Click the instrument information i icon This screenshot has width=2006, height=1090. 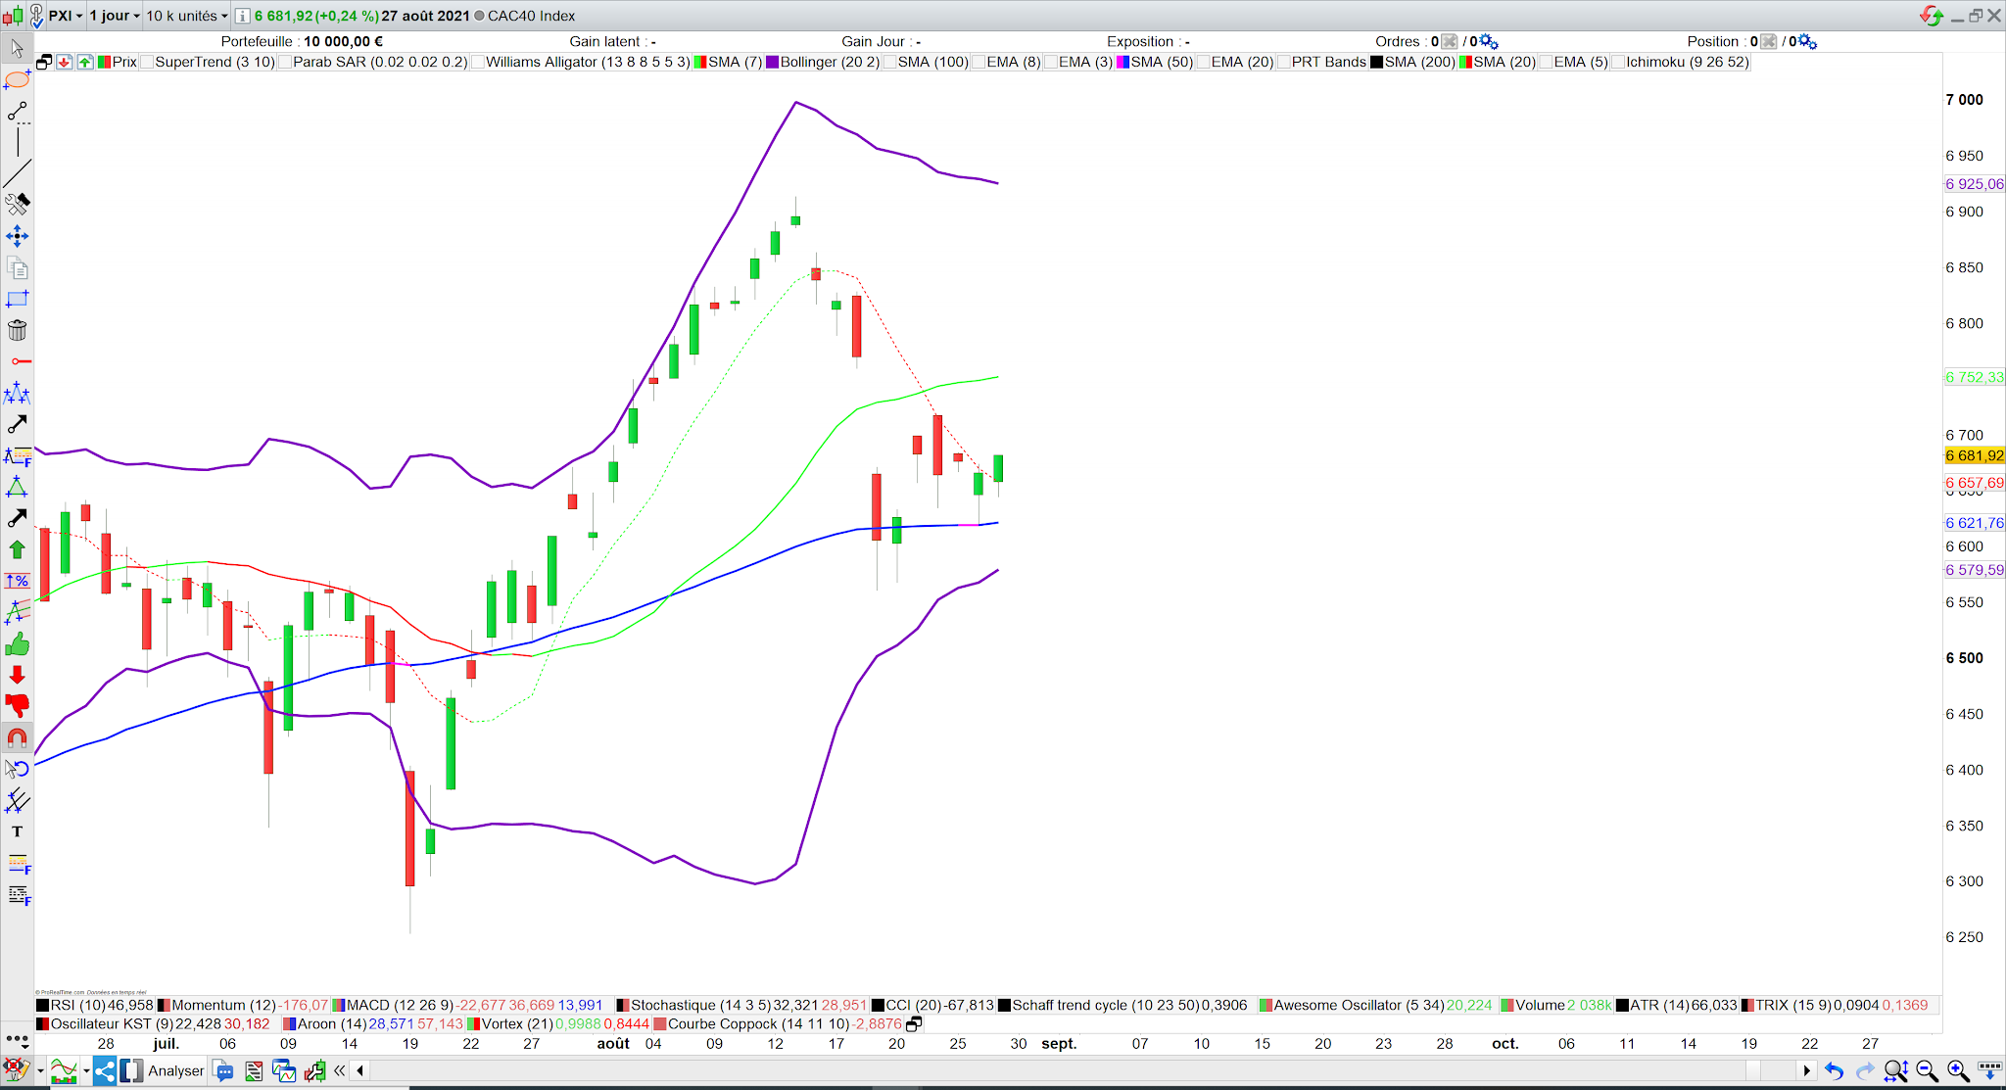pos(243,16)
